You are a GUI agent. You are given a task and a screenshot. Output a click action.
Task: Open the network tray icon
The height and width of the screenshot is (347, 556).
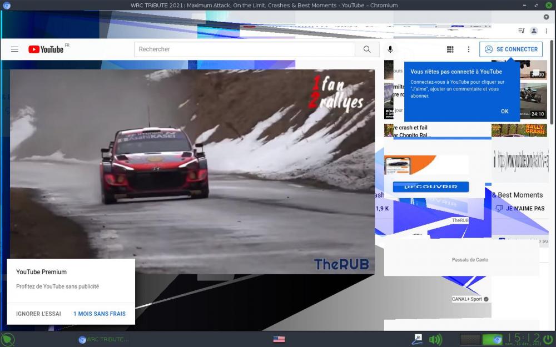pos(417,339)
